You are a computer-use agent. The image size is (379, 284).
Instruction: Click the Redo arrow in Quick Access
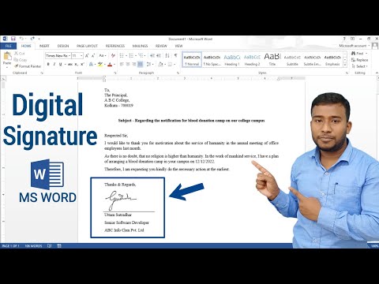click(32, 39)
